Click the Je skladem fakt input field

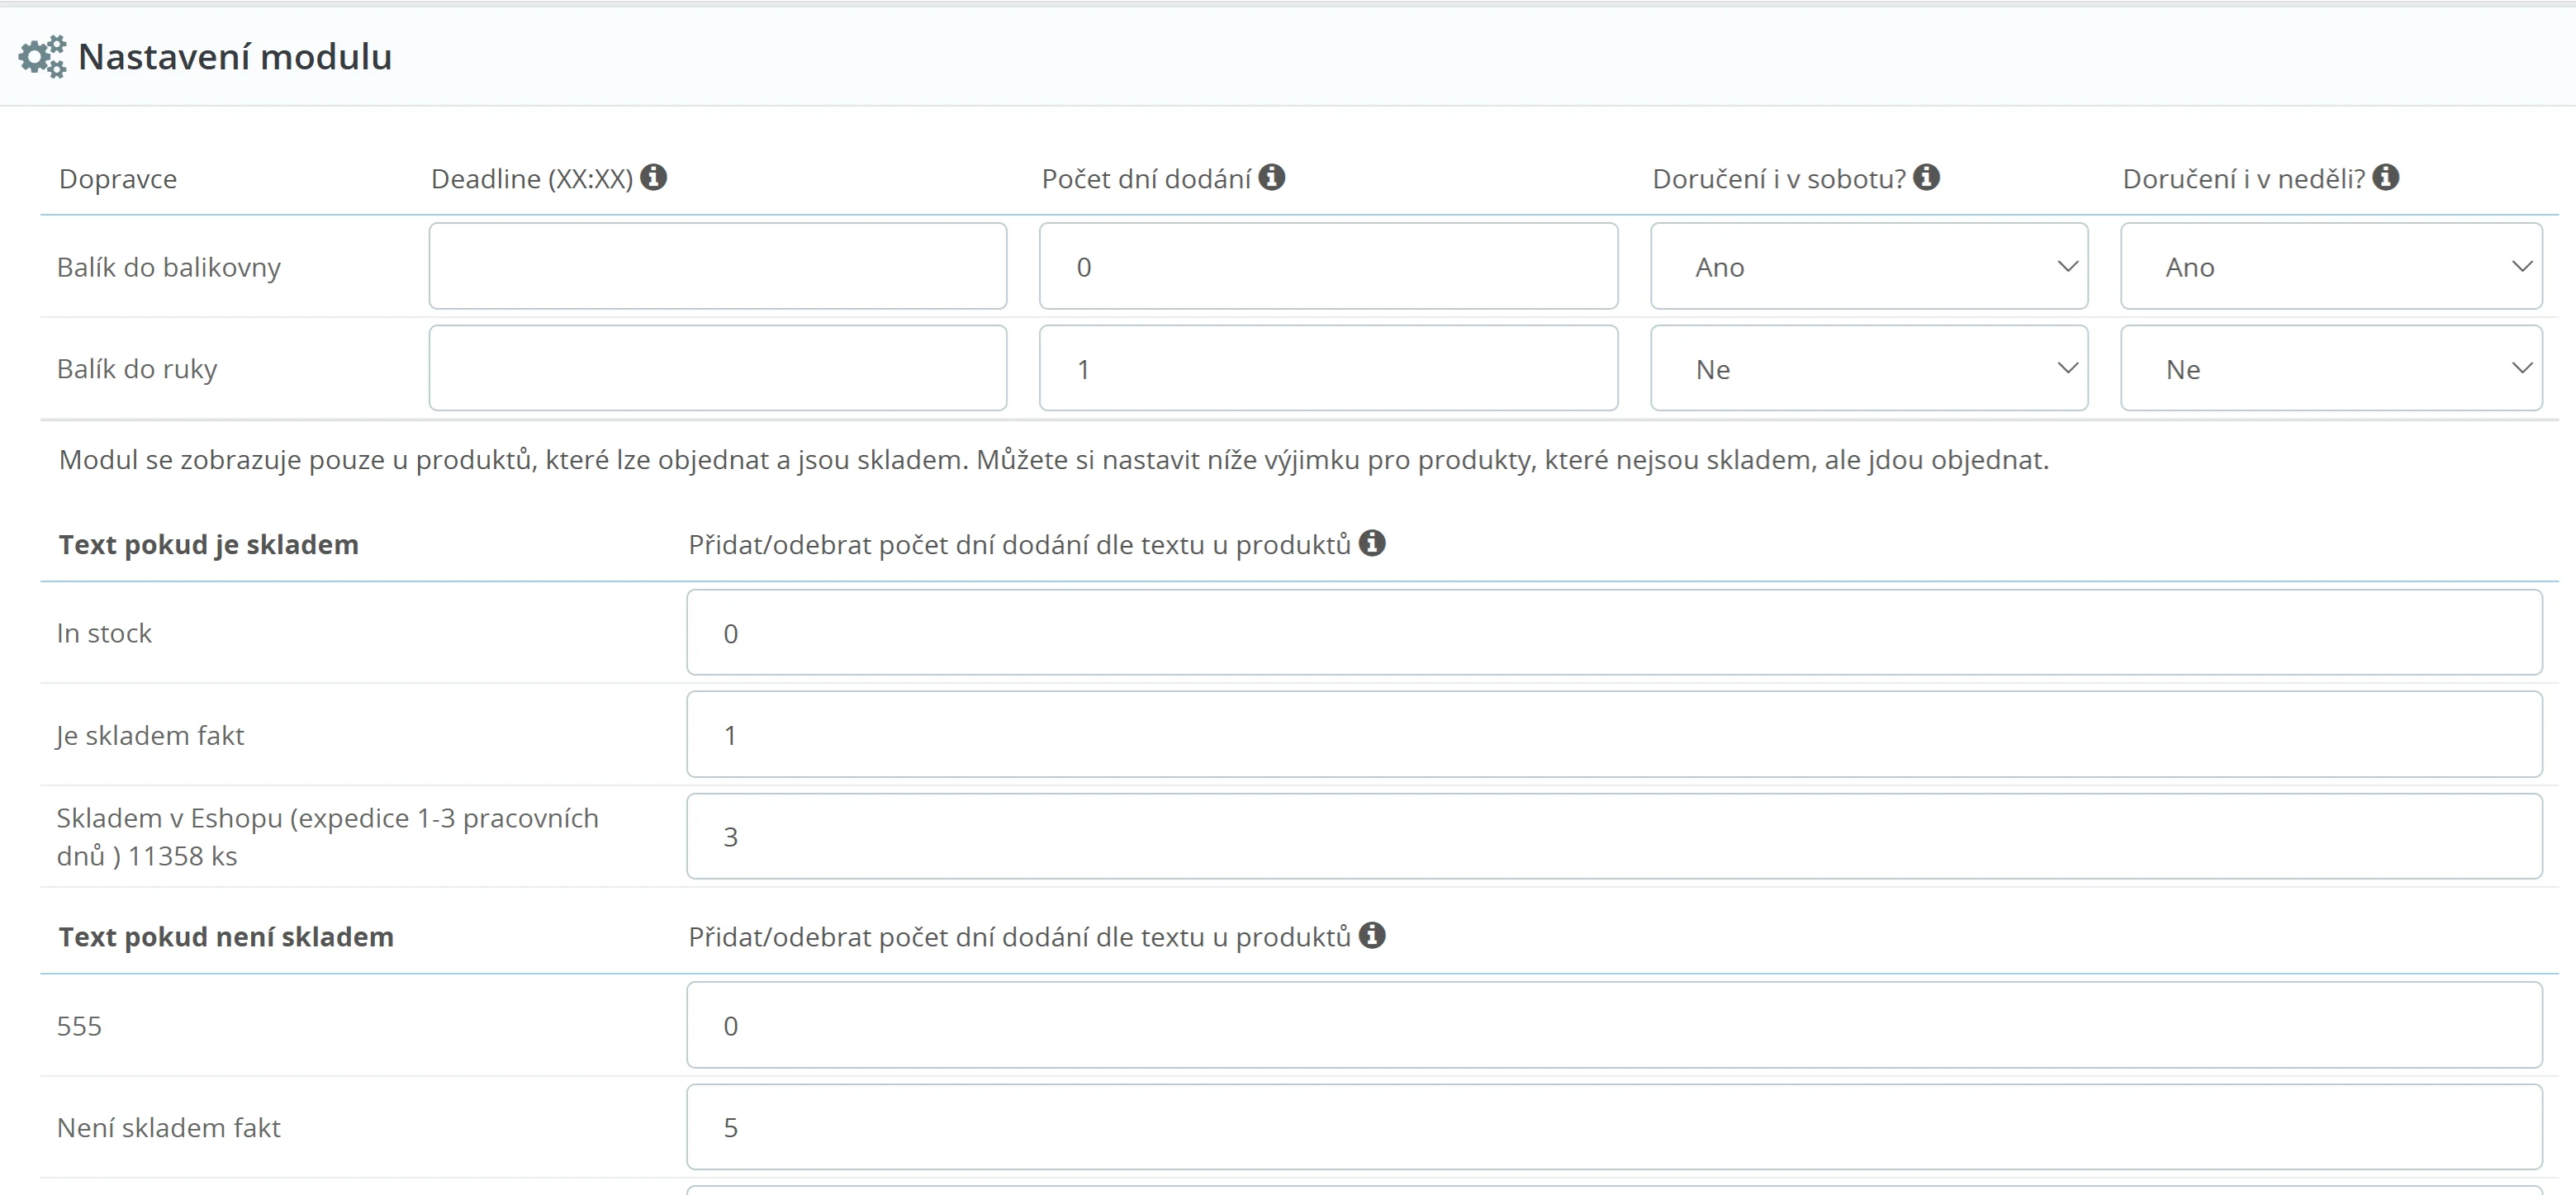pos(1613,734)
